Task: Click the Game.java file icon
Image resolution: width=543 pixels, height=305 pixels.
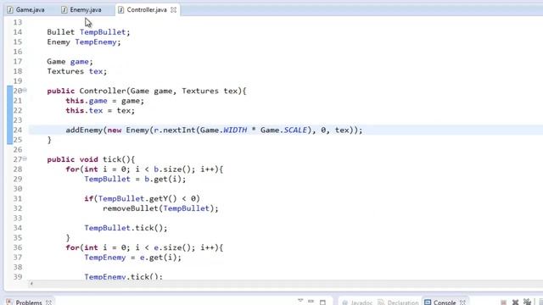Action: click(x=10, y=9)
